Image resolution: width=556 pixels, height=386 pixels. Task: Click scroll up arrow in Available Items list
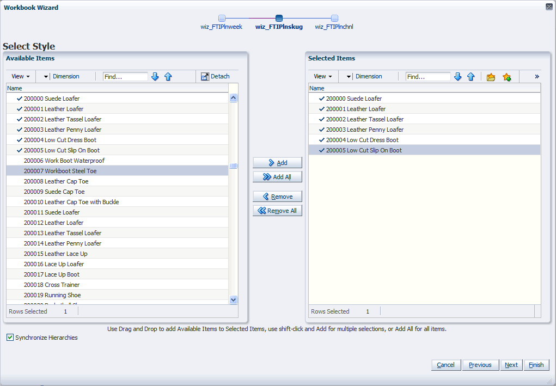[233, 98]
